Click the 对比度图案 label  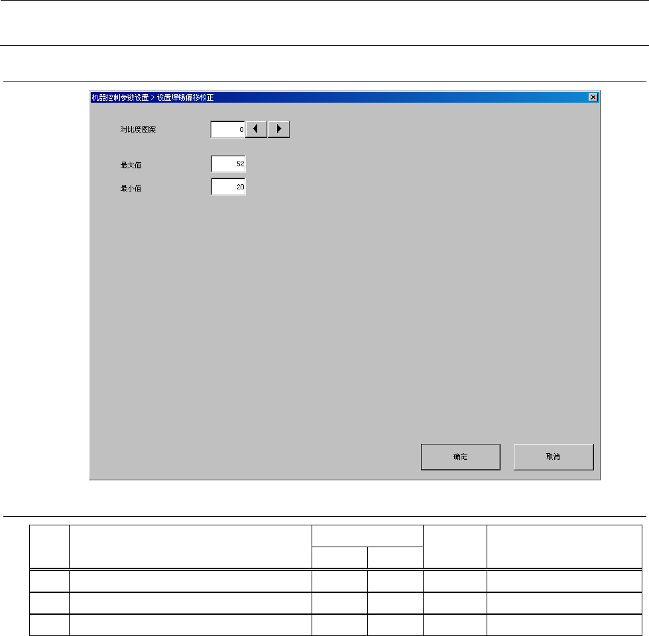(x=139, y=129)
